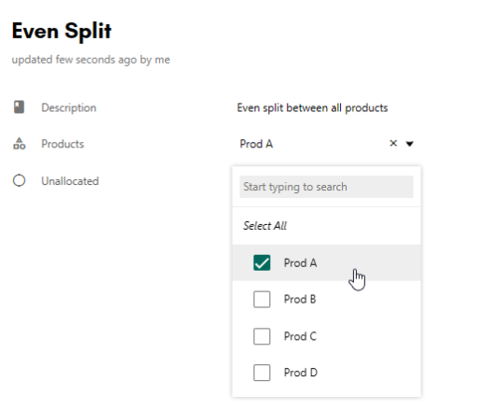Check the Prod C checkbox
Image resolution: width=497 pixels, height=409 pixels.
click(262, 336)
